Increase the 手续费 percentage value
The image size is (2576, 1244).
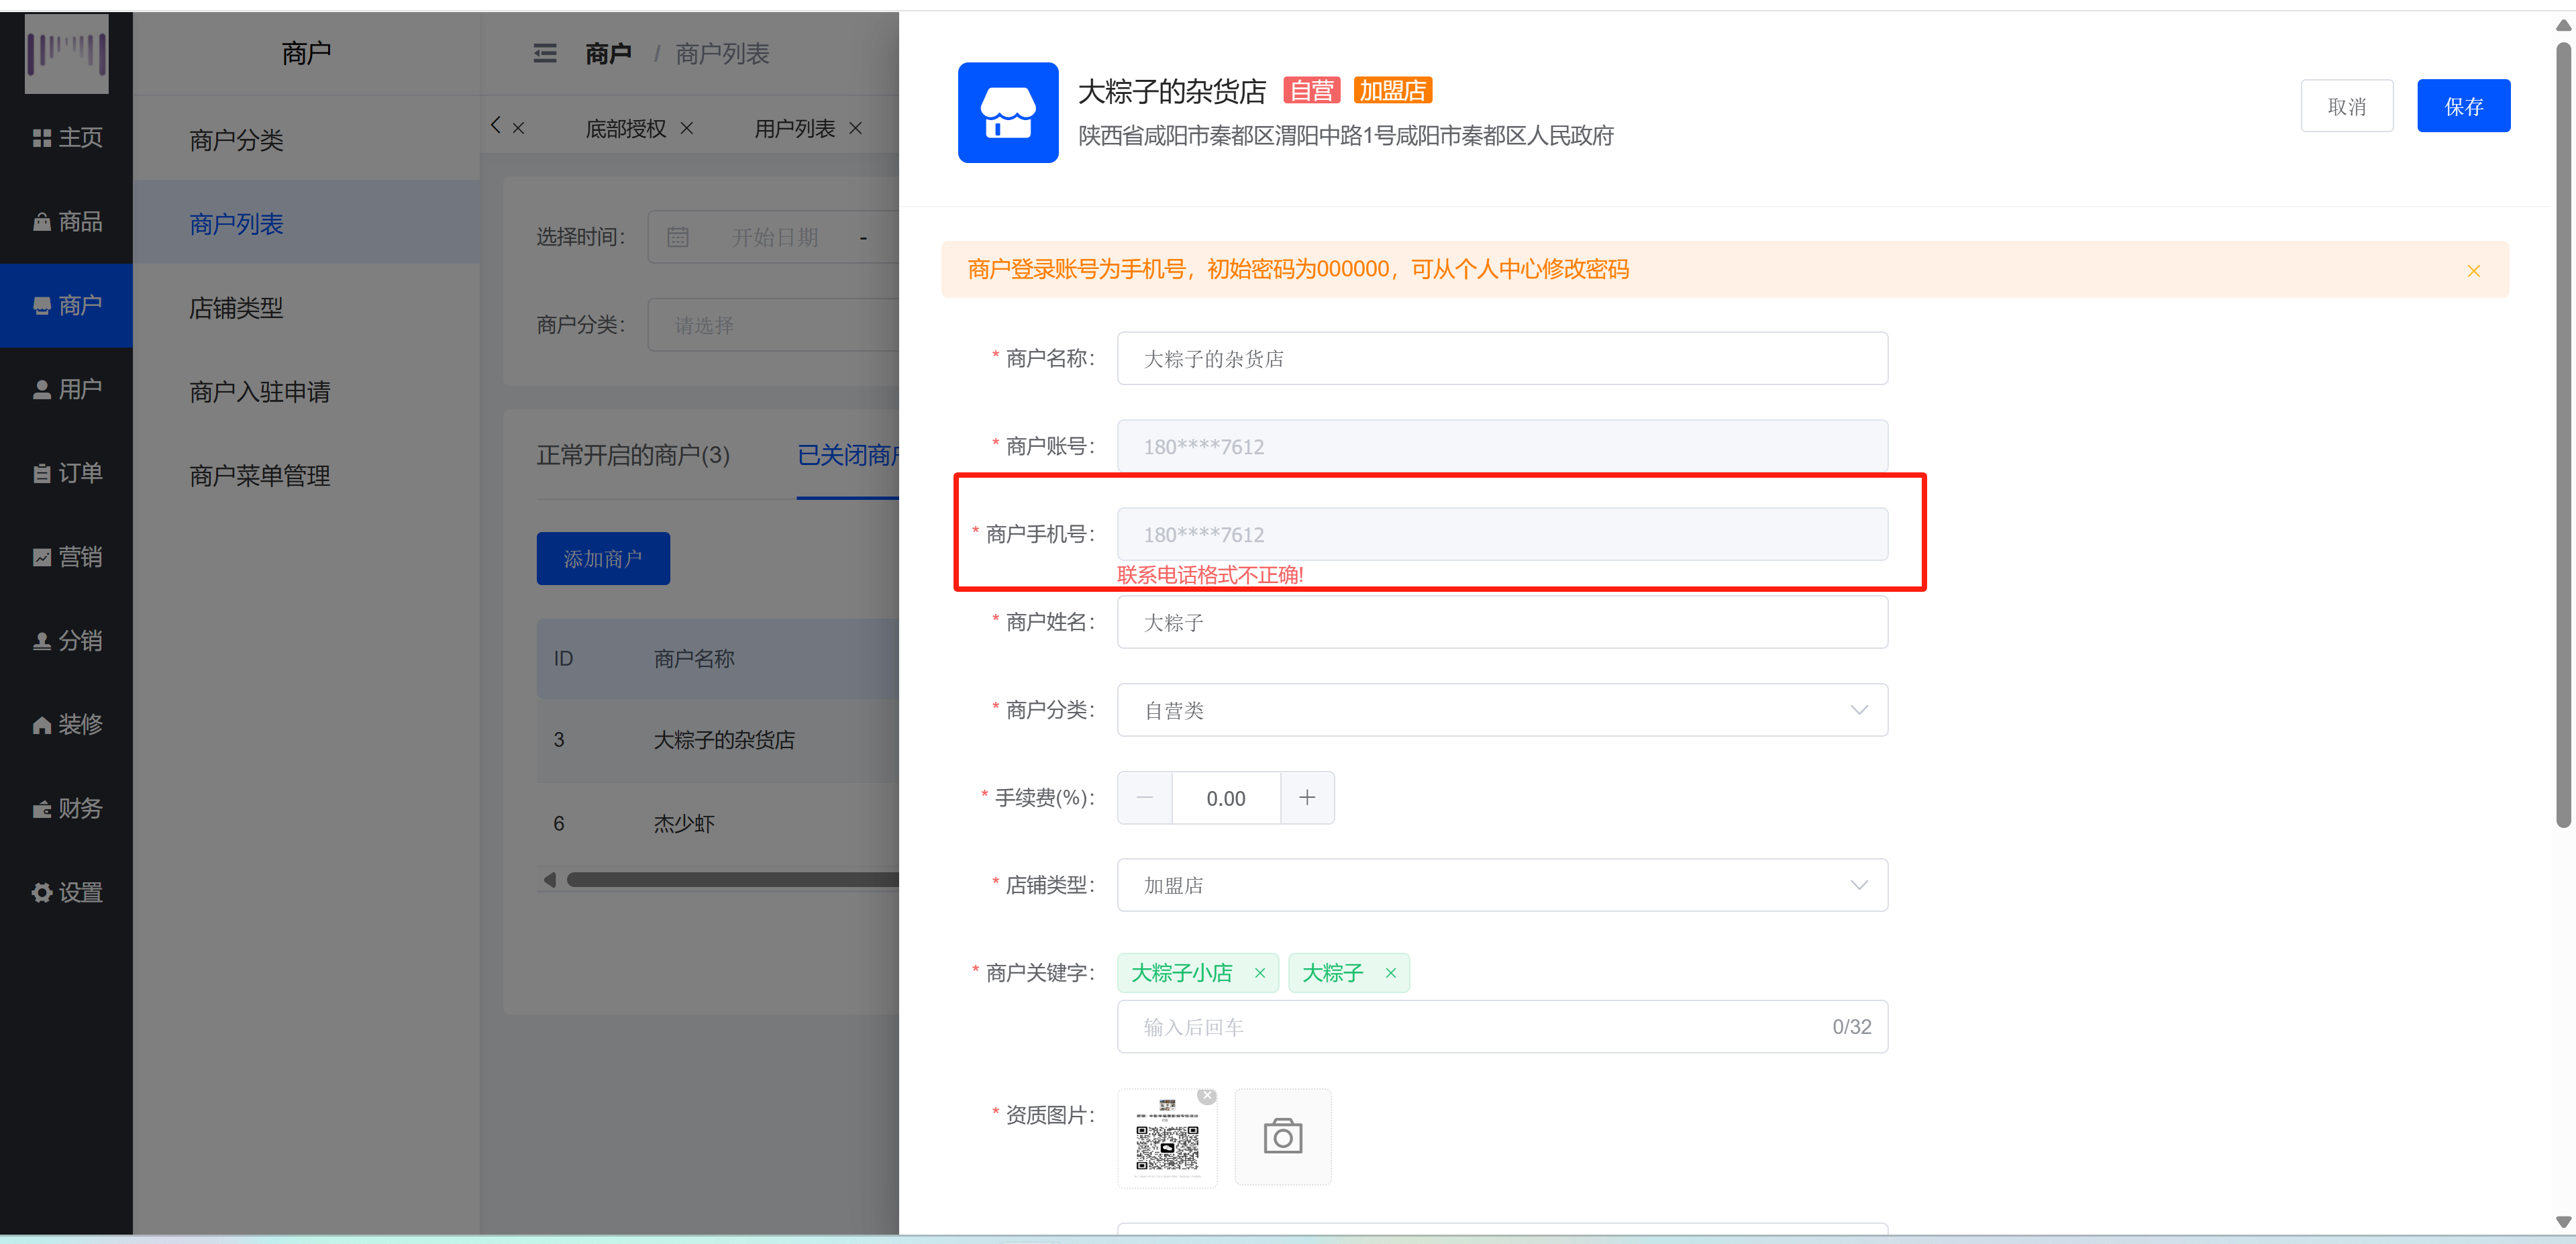tap(1307, 798)
